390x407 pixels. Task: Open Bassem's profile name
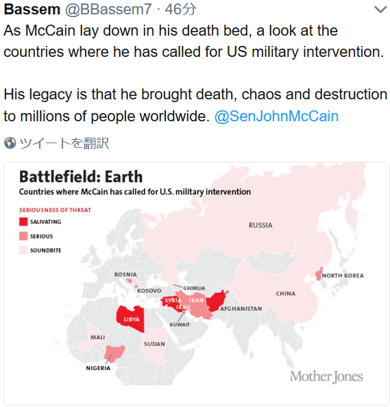click(32, 10)
